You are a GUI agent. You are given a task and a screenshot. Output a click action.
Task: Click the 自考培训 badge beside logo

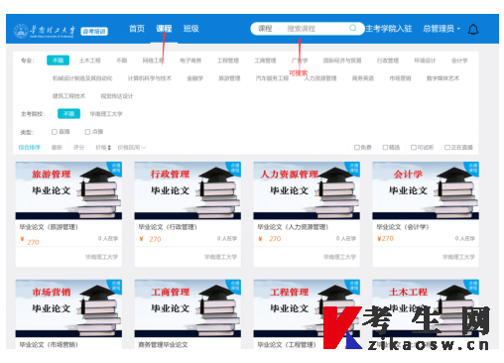pos(94,32)
